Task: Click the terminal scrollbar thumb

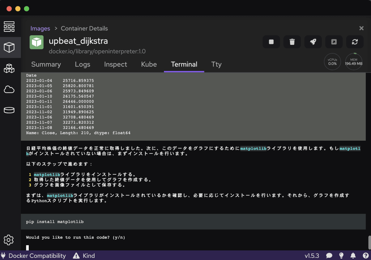Action: click(369, 243)
